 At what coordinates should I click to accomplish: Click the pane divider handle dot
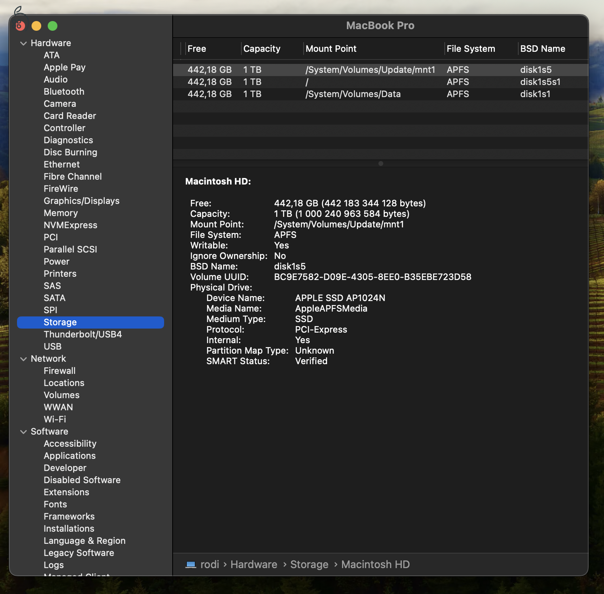point(380,163)
